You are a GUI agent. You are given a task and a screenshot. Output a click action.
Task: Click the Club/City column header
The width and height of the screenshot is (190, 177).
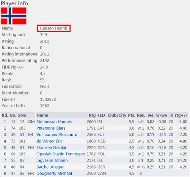click(117, 115)
